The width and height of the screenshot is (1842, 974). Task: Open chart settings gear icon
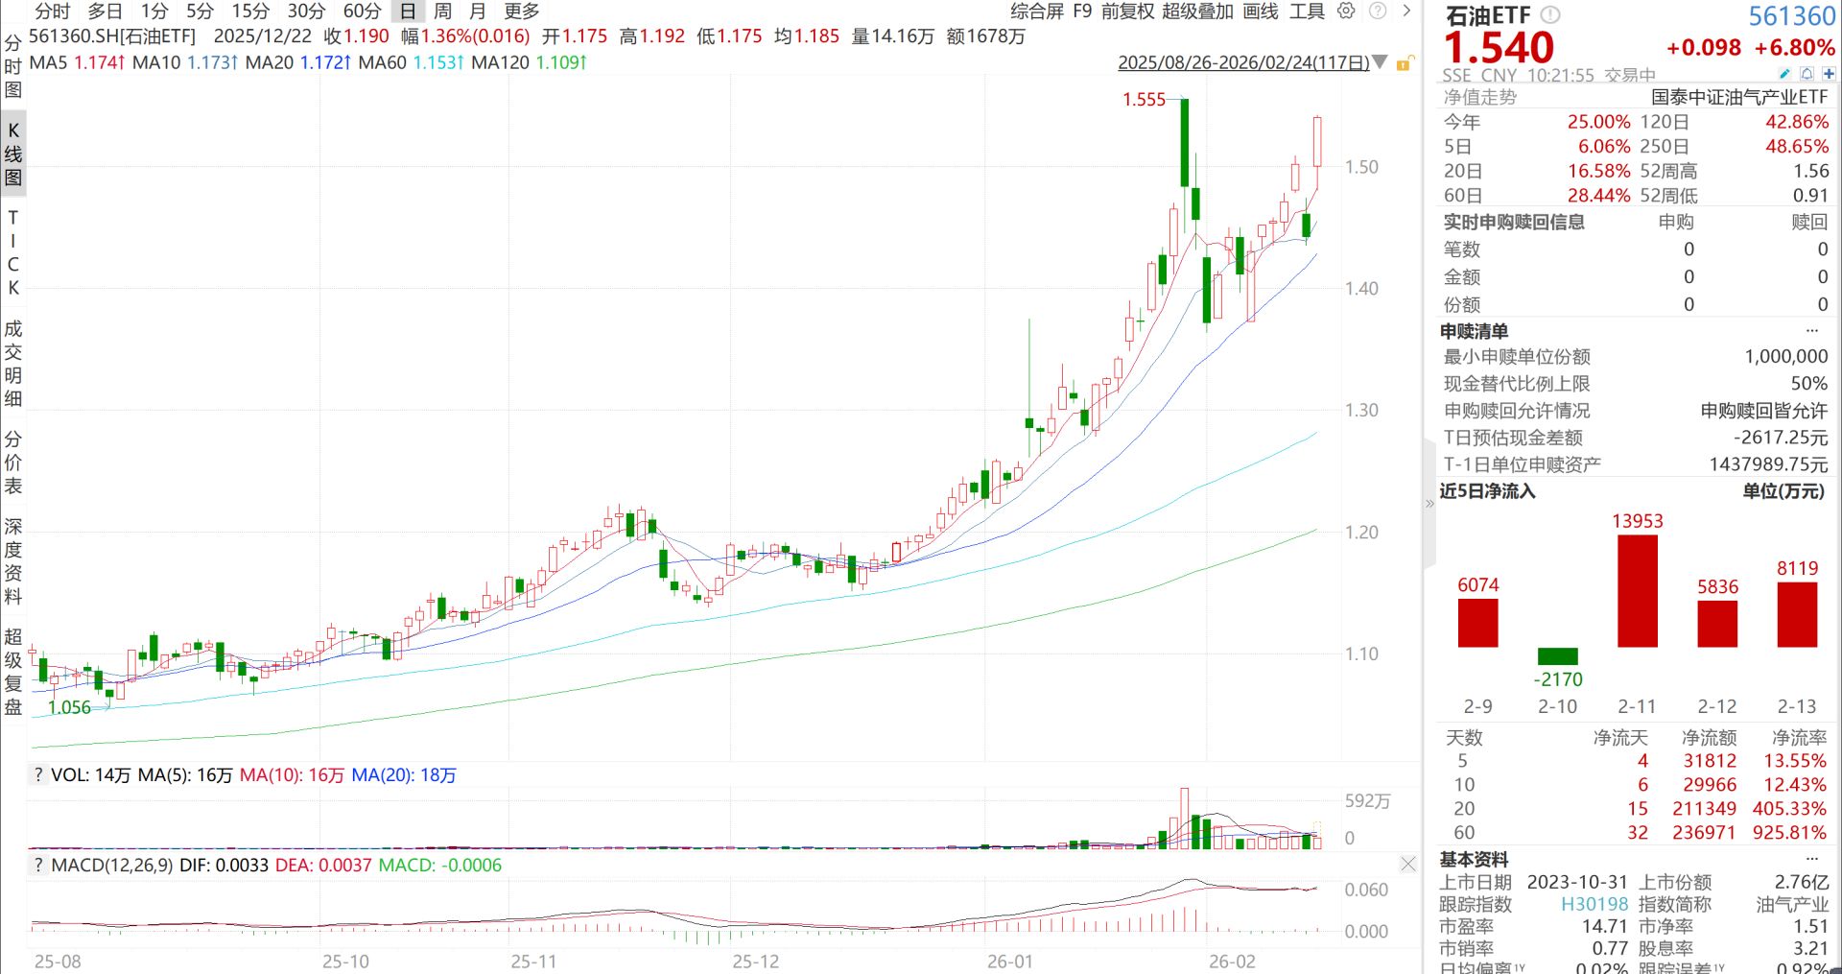click(1346, 12)
